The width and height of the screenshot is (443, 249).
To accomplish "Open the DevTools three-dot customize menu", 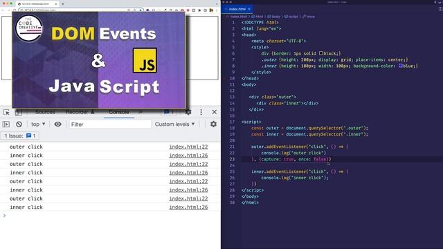I will [201, 112].
